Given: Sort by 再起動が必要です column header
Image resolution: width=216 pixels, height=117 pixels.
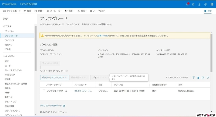Looking at the screenshot, I should point(159,85).
